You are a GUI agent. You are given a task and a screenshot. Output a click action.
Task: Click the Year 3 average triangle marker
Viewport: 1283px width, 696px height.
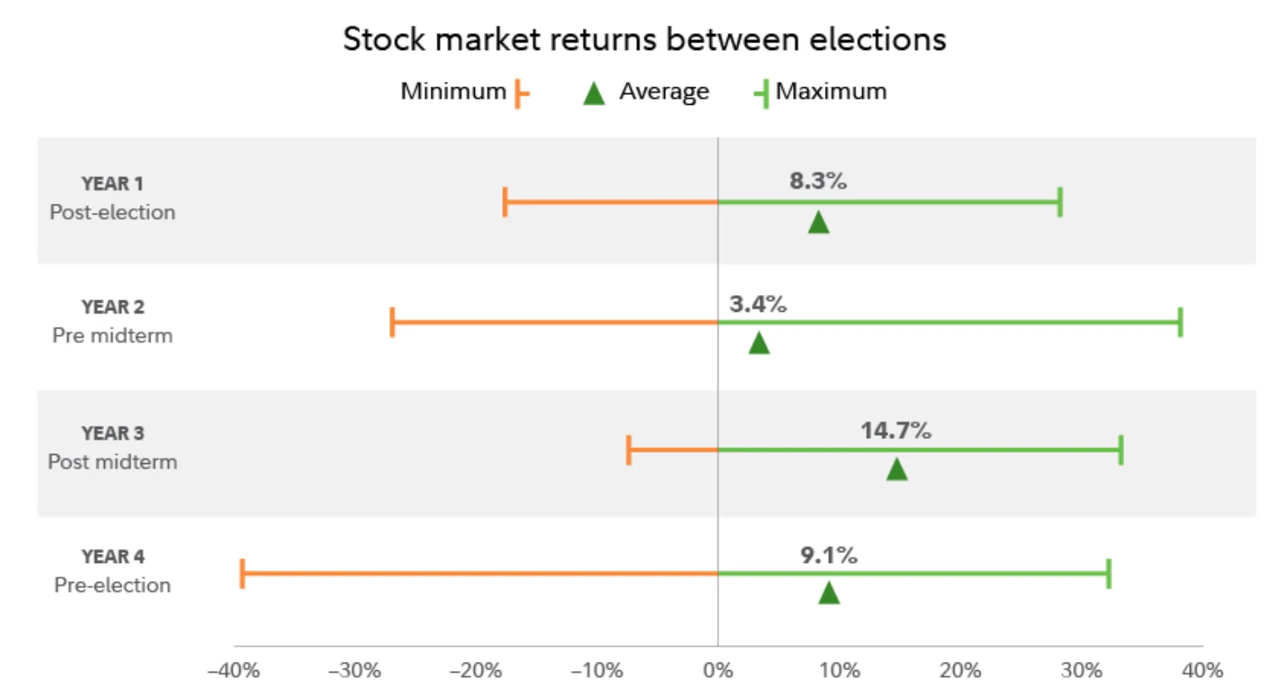pyautogui.click(x=896, y=470)
